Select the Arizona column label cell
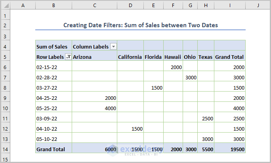 [x=94, y=57]
